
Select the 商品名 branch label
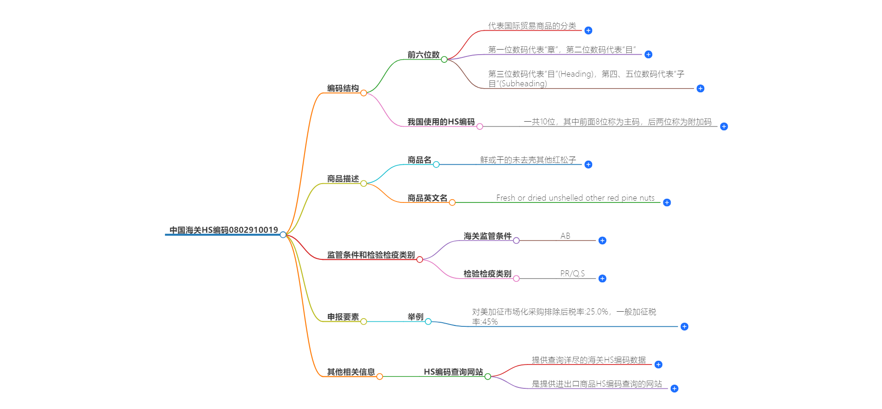[x=419, y=160]
